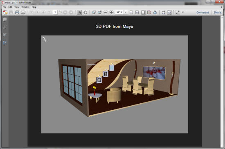The width and height of the screenshot is (225, 149).
Task: Open the Comment pane
Action: point(202,13)
